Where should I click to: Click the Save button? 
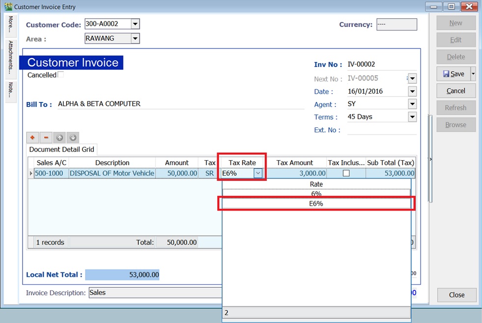coord(453,74)
